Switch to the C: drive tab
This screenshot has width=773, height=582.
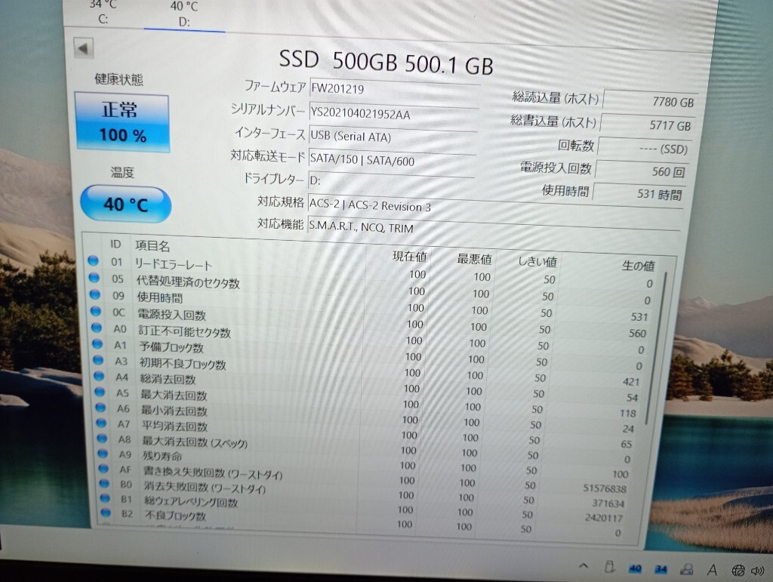pyautogui.click(x=103, y=12)
